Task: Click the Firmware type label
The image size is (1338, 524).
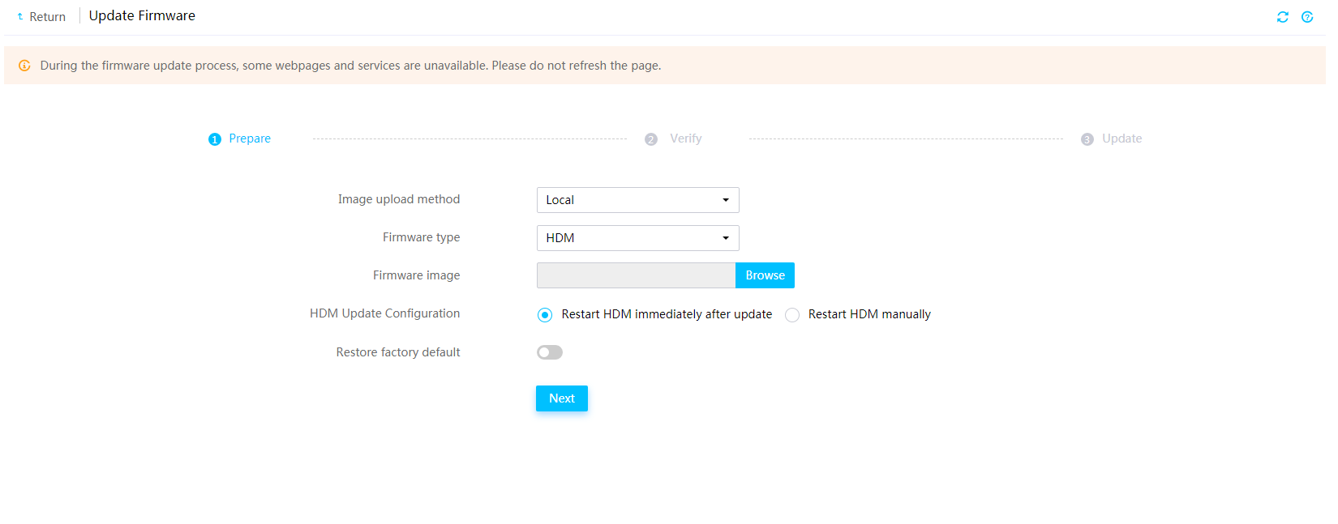Action: point(422,237)
